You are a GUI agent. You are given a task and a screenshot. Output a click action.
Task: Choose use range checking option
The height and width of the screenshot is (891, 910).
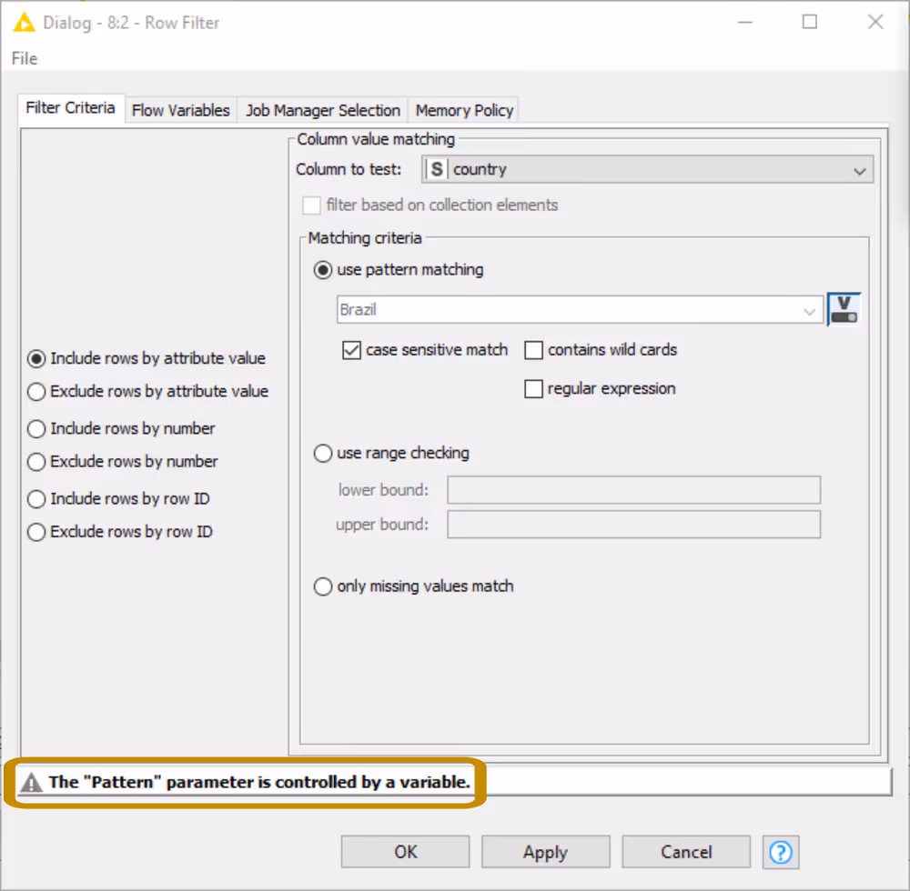coord(323,453)
